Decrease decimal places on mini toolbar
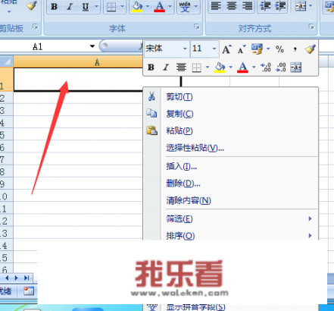This screenshot has height=311, width=334. point(281,68)
